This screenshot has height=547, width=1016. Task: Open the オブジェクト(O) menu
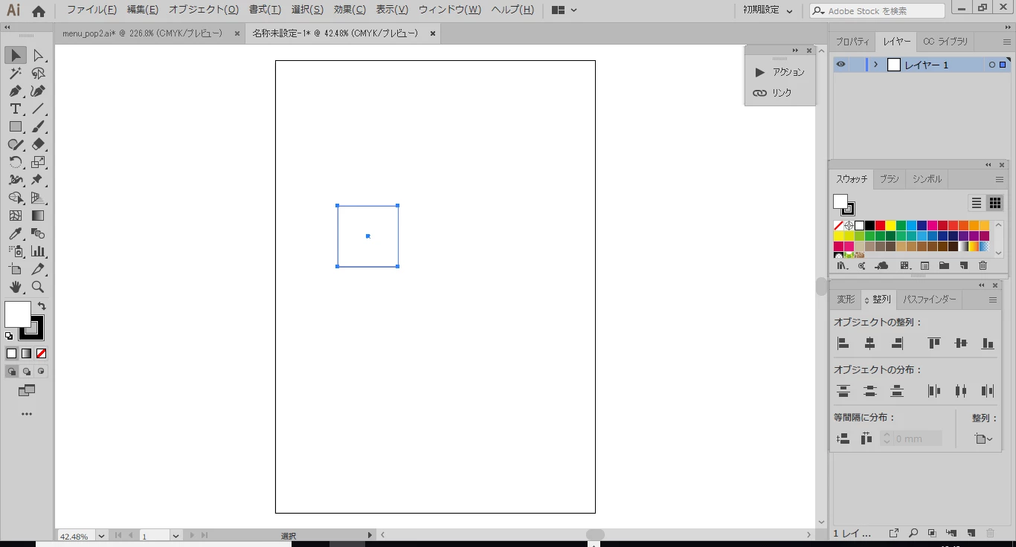coord(204,10)
